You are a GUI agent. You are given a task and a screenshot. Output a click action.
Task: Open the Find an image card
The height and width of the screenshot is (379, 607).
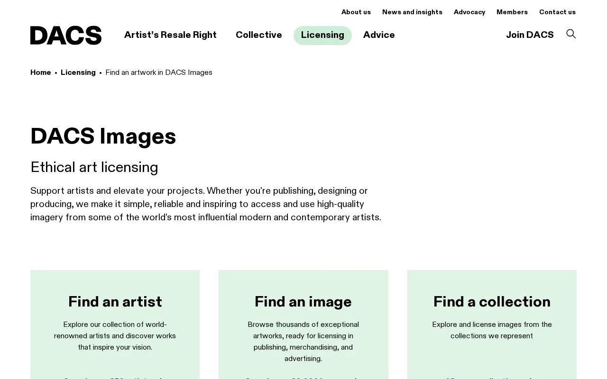(303, 325)
